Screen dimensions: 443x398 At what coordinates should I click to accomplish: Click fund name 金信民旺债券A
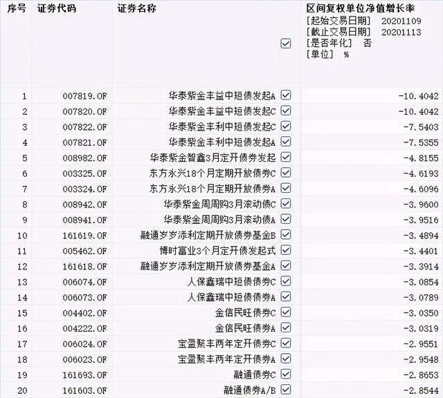click(x=245, y=328)
